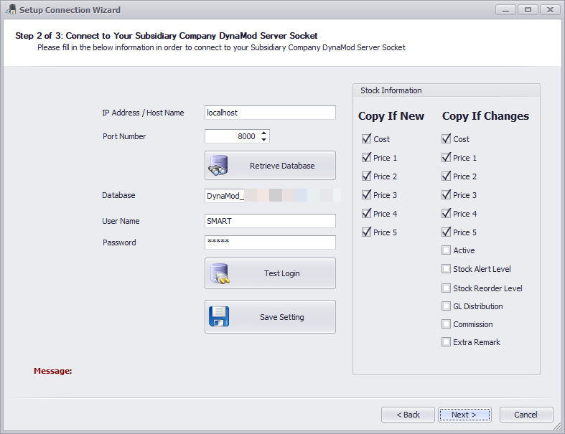Increase port number with up arrow
565x434 pixels.
coord(263,133)
